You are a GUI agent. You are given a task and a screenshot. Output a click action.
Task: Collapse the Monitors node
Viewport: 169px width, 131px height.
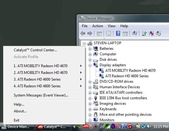coord(90,120)
